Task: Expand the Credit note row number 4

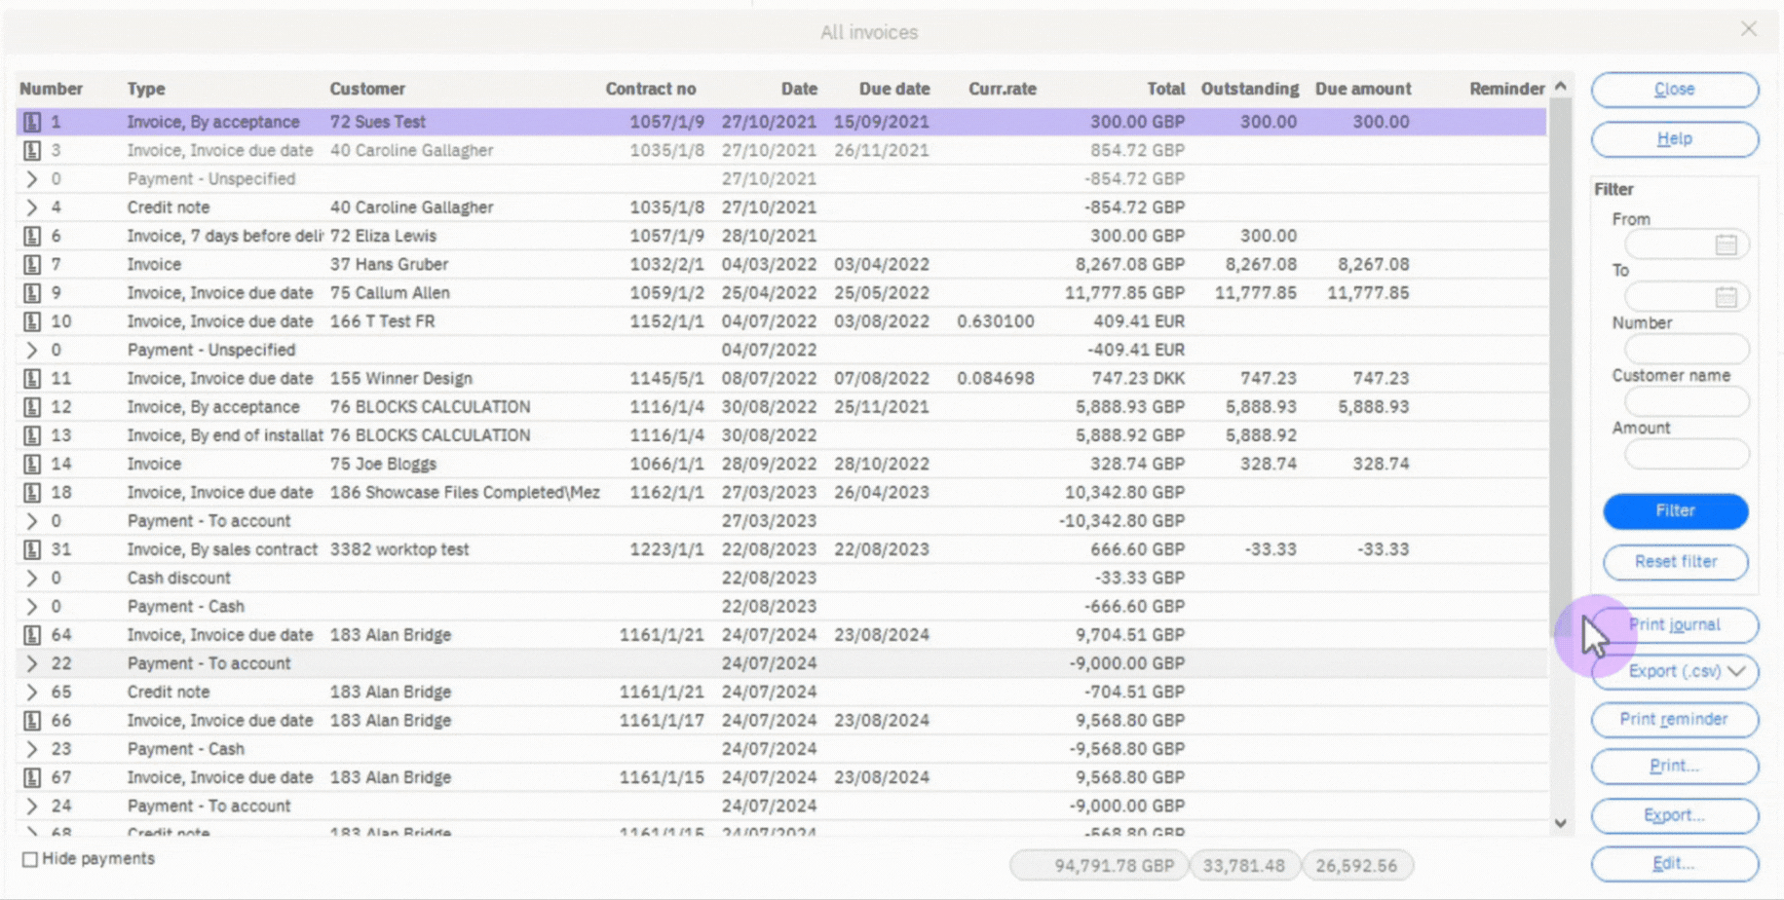Action: click(30, 206)
